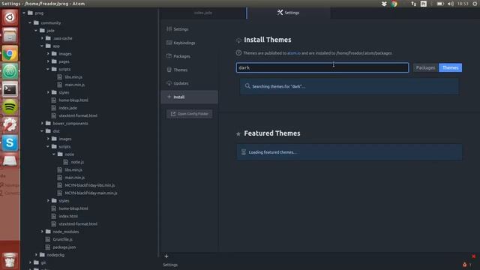Open the Files manager dock icon
Screen dimensions: 480x270
pyautogui.click(x=10, y=35)
